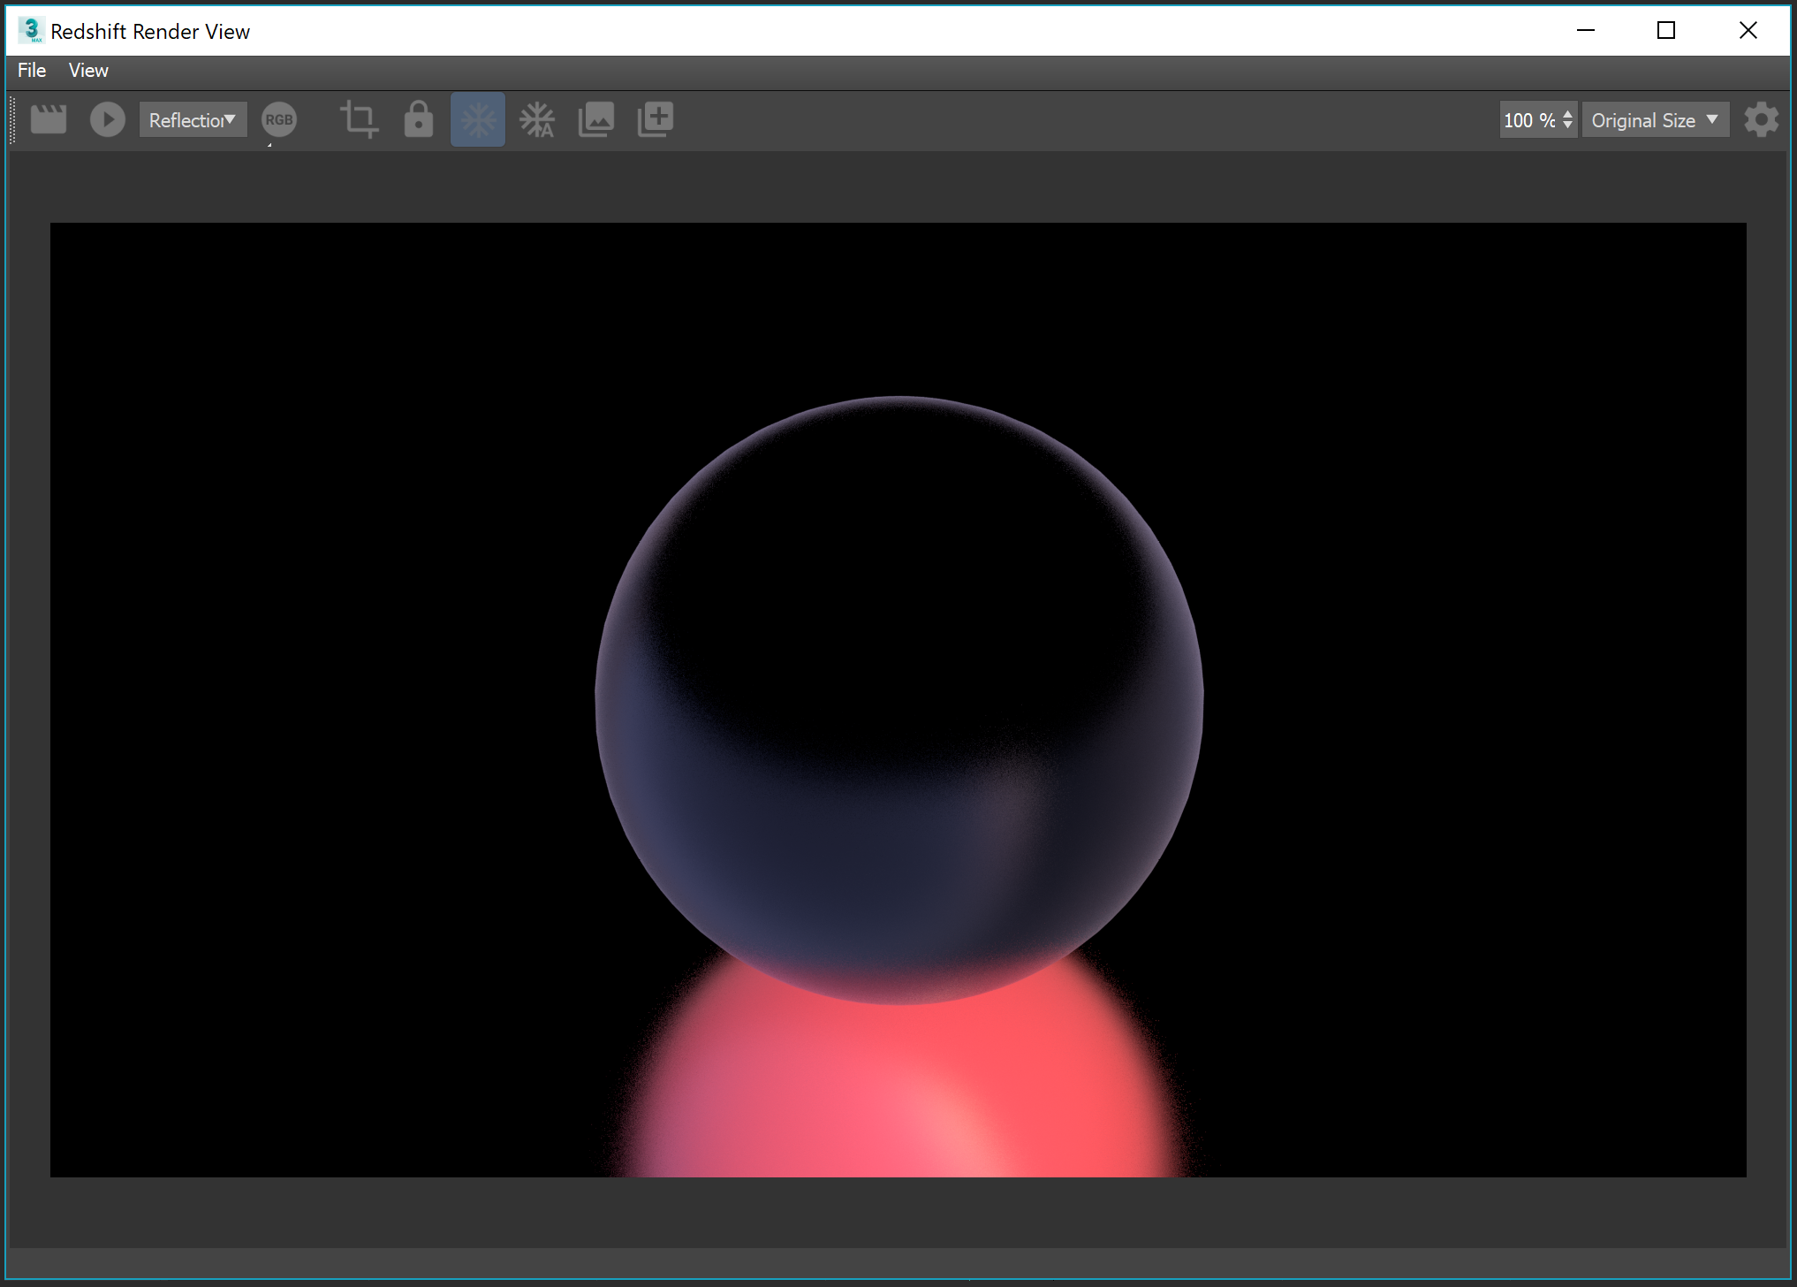Click the rendered sphere image

tap(898, 699)
